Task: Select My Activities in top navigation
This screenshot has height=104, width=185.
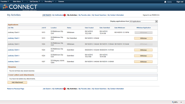Action: (72, 15)
